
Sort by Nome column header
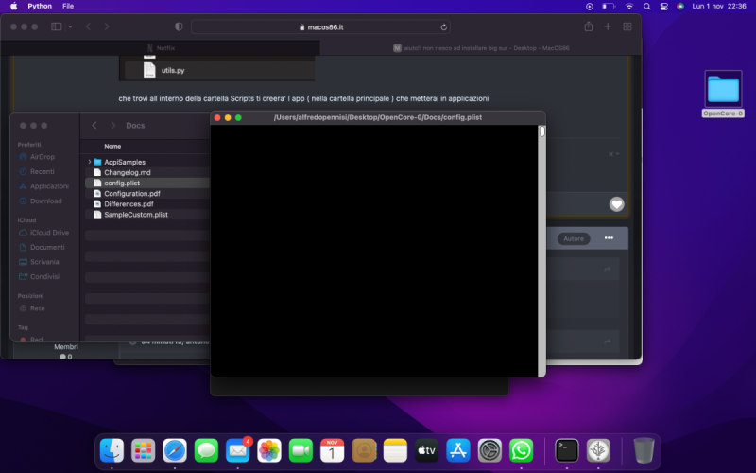[x=112, y=146]
